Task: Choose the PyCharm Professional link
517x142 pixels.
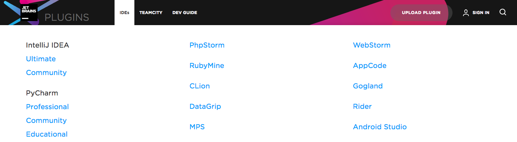Action: 47,107
